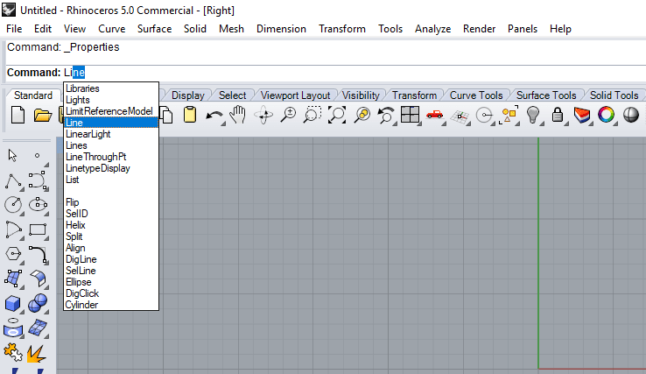Click the Zoom extents icon

pos(337,115)
